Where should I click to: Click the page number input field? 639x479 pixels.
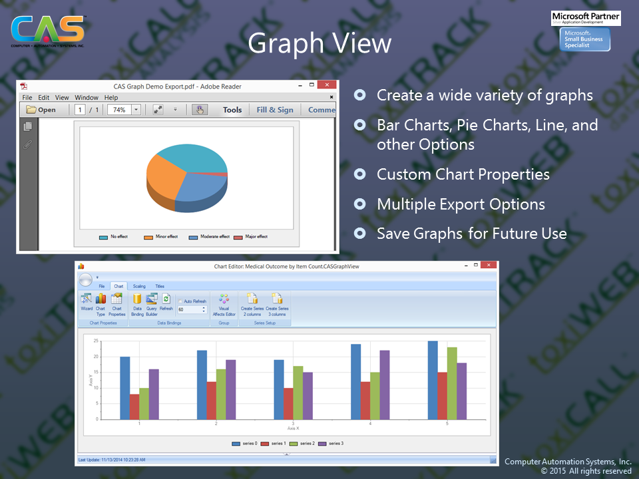80,110
